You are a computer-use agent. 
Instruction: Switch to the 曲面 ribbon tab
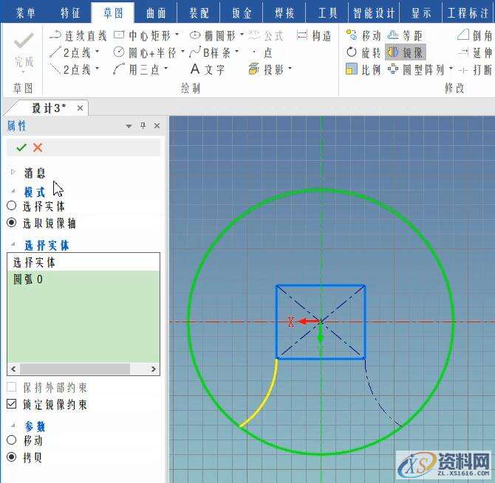pyautogui.click(x=156, y=13)
